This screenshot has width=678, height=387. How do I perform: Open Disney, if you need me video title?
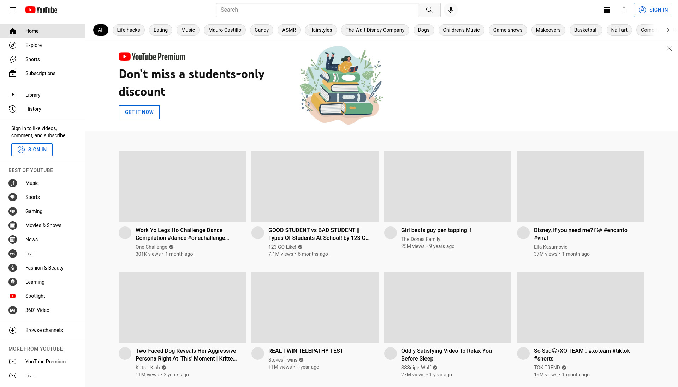click(581, 234)
